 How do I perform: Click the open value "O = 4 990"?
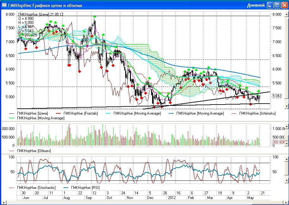26,19
